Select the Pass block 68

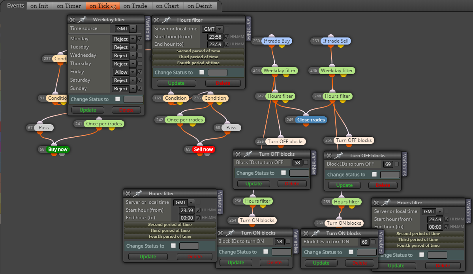[x=231, y=128]
